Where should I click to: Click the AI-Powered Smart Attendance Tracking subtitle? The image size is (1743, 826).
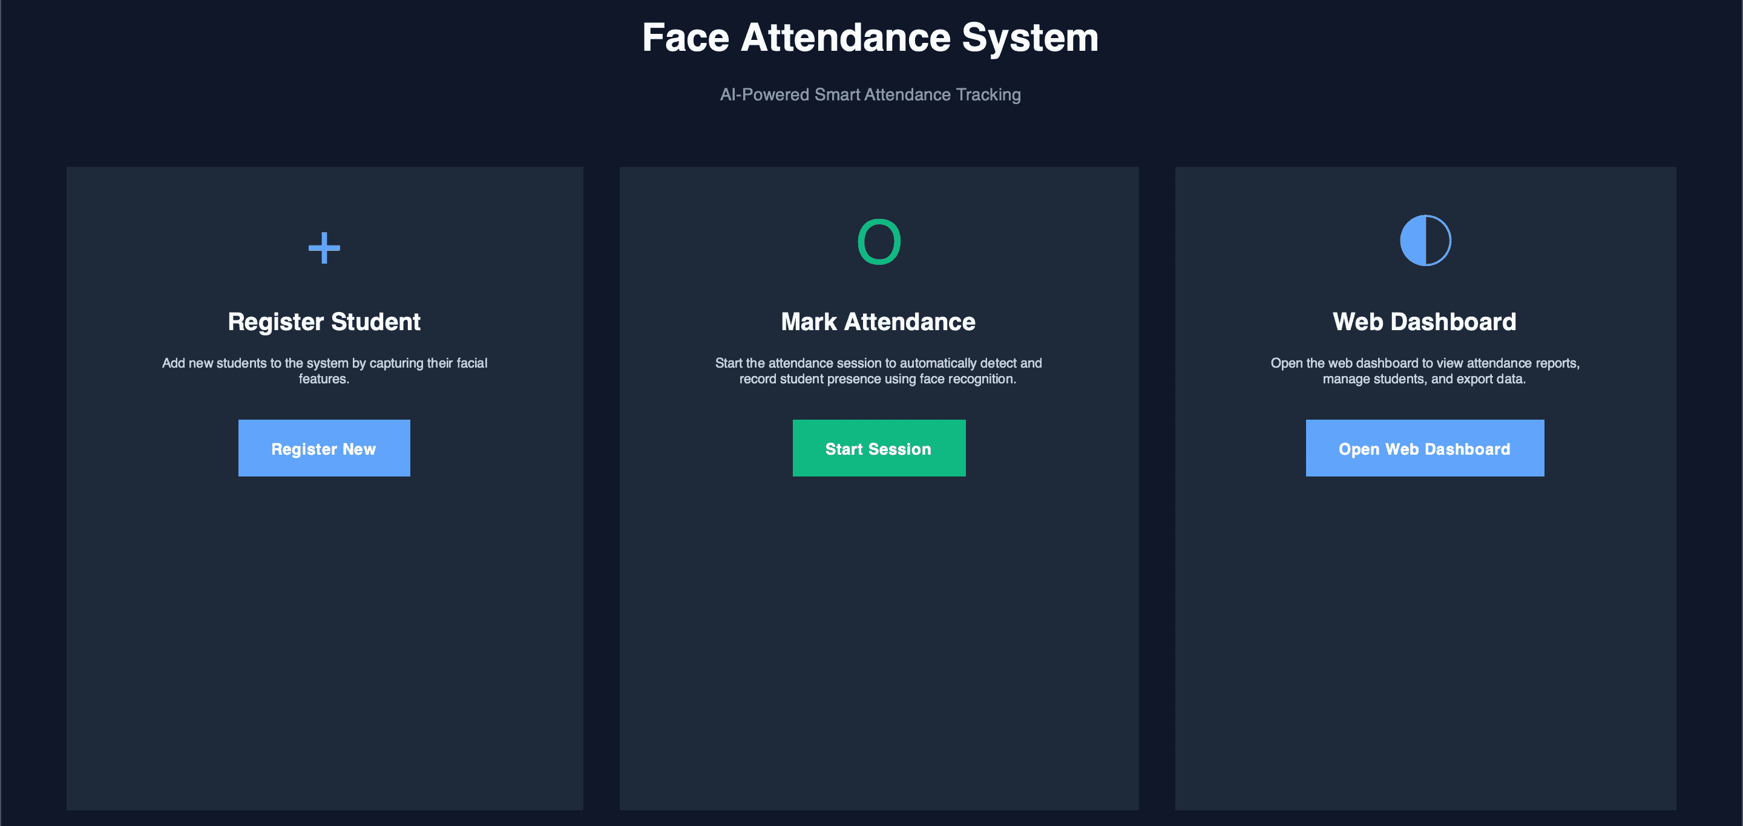870,94
